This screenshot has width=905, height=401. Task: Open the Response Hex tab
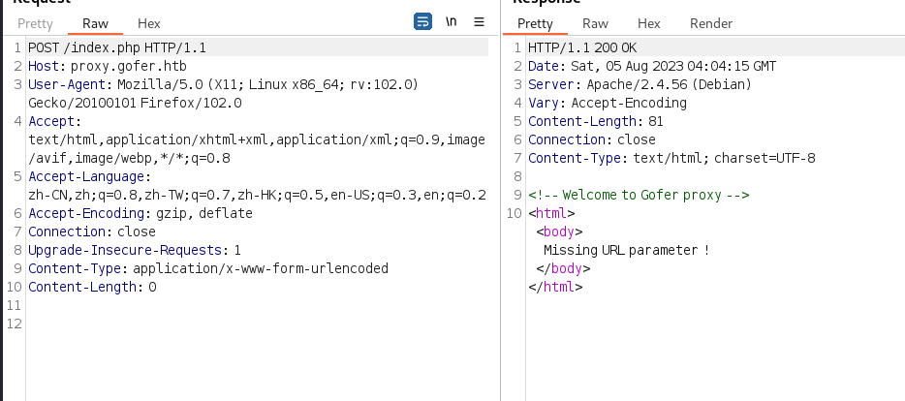coord(649,23)
